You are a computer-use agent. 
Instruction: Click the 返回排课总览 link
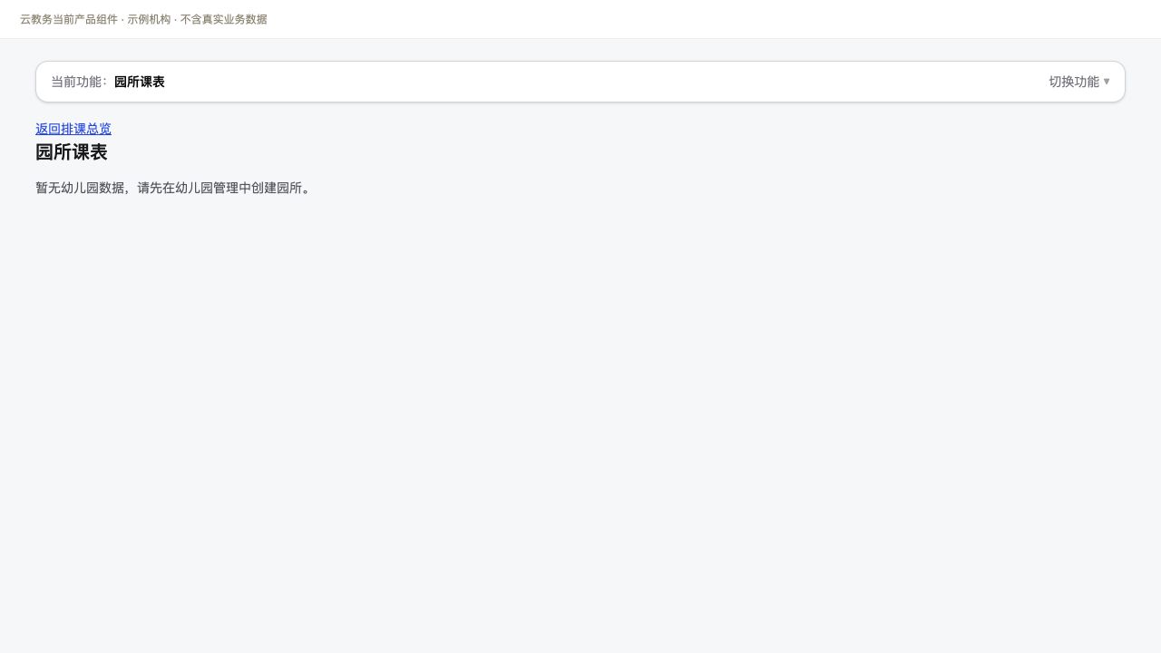coord(73,129)
